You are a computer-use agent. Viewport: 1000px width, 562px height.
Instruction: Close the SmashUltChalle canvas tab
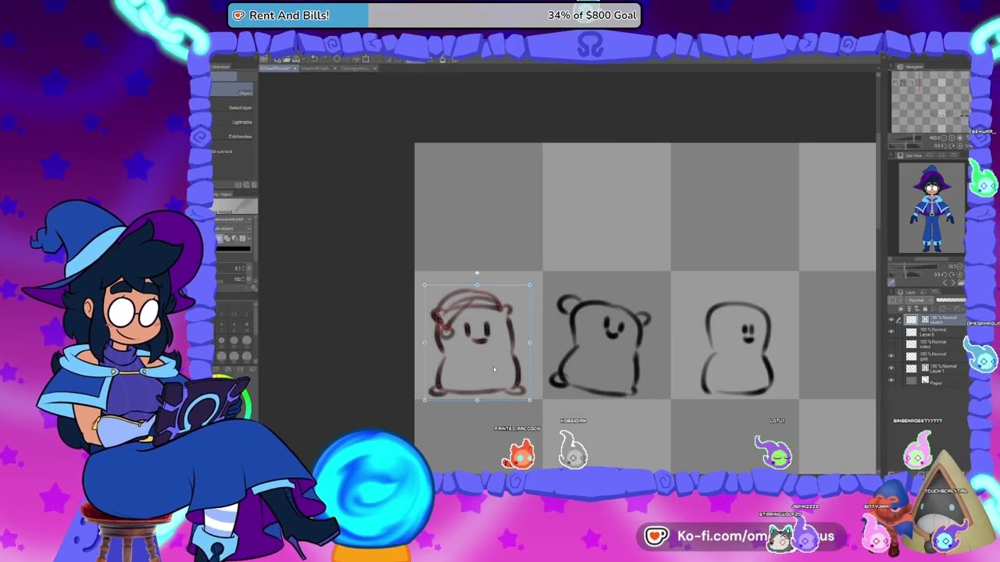335,69
